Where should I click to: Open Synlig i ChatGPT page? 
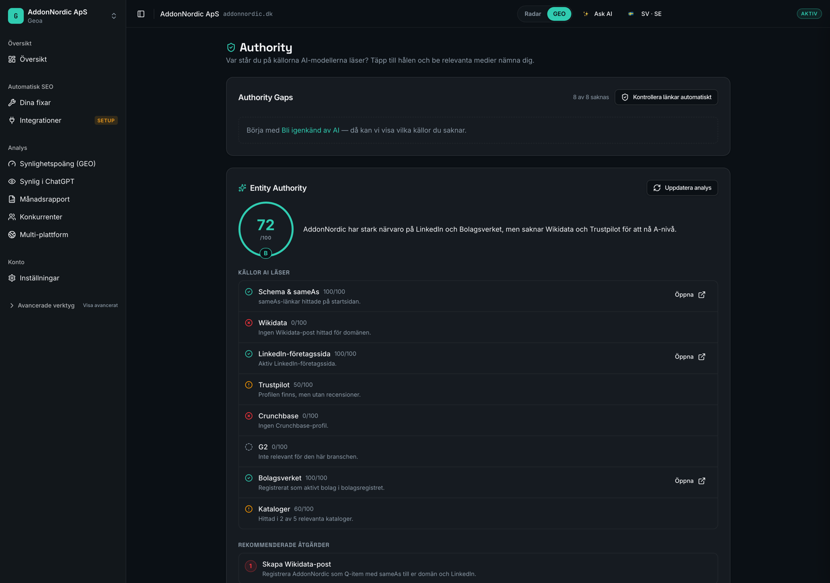tap(63, 181)
